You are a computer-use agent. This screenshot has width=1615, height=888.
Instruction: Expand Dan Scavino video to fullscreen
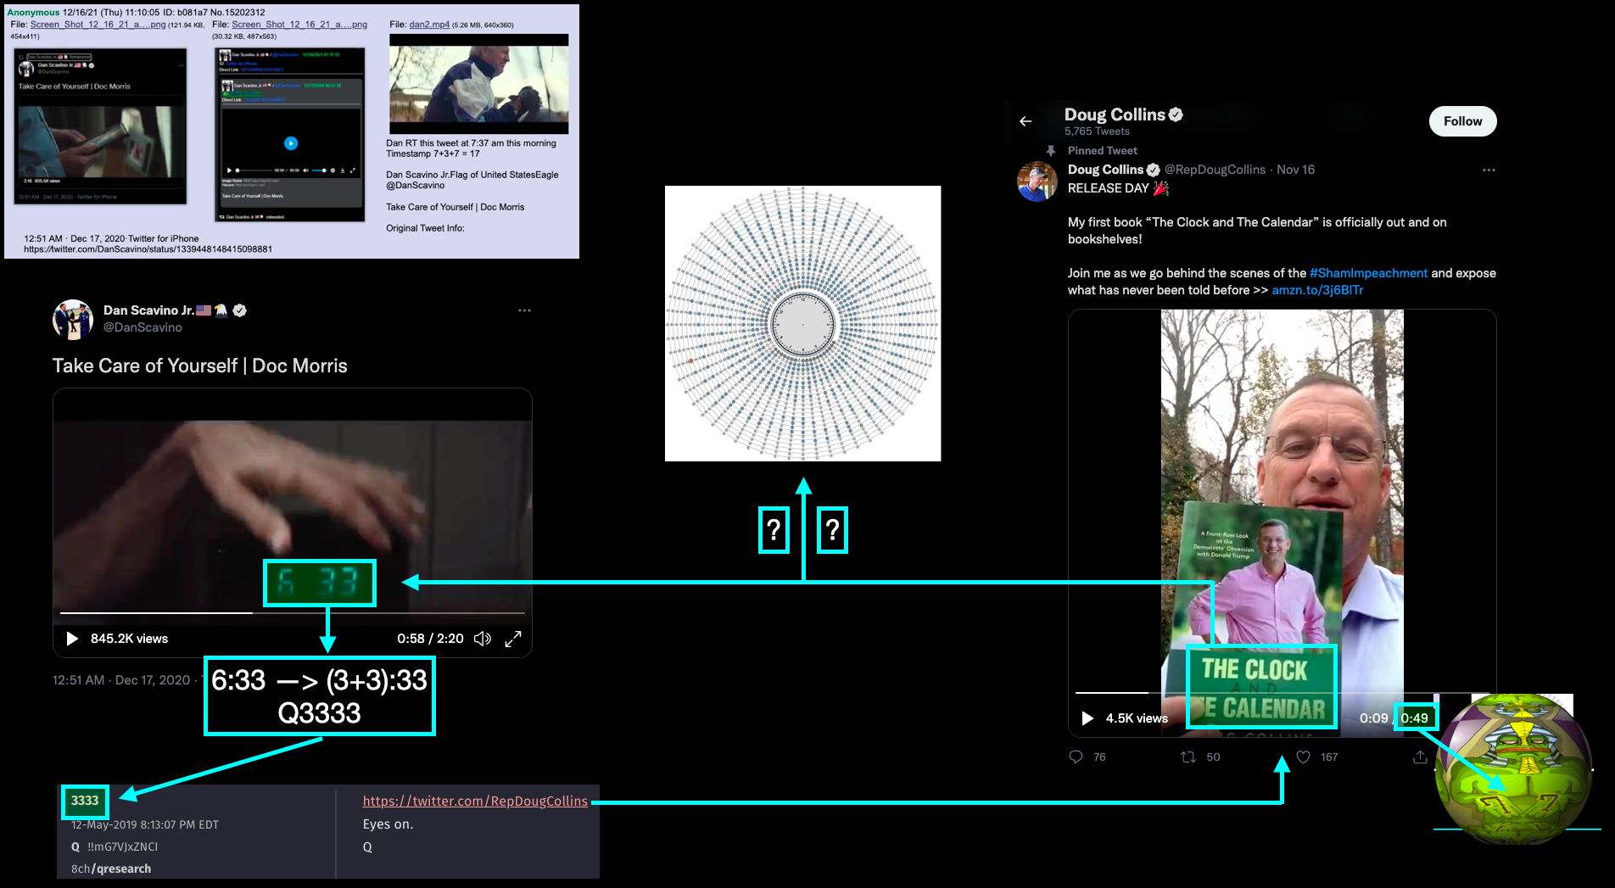click(x=513, y=639)
